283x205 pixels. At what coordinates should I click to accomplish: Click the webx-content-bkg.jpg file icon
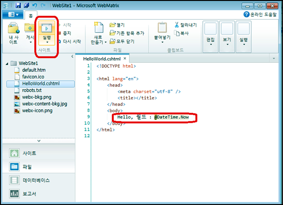(17, 104)
